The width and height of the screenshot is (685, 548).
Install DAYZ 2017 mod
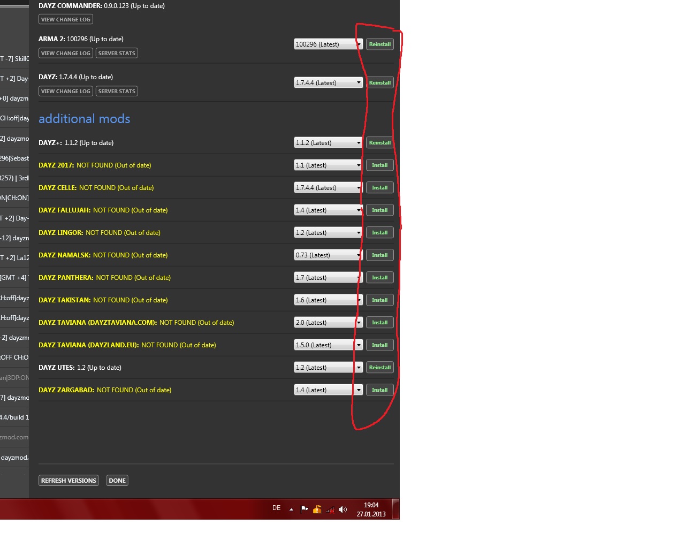(380, 165)
